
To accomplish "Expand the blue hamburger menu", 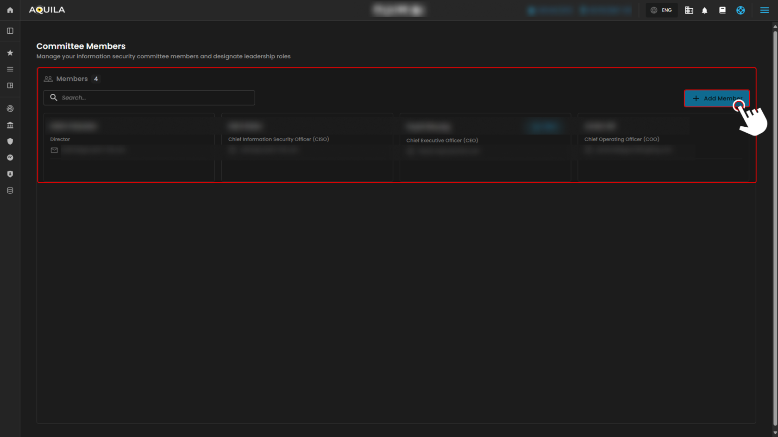I will (764, 10).
